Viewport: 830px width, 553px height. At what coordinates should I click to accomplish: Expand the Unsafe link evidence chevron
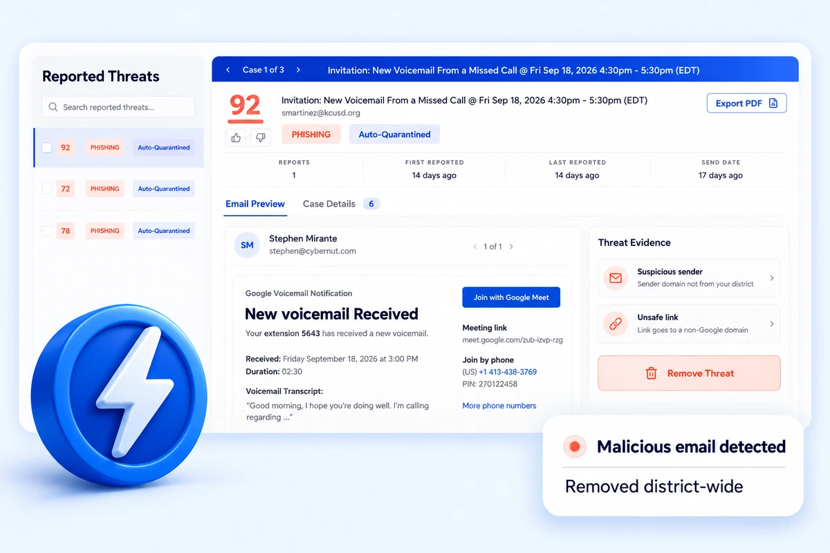[772, 324]
